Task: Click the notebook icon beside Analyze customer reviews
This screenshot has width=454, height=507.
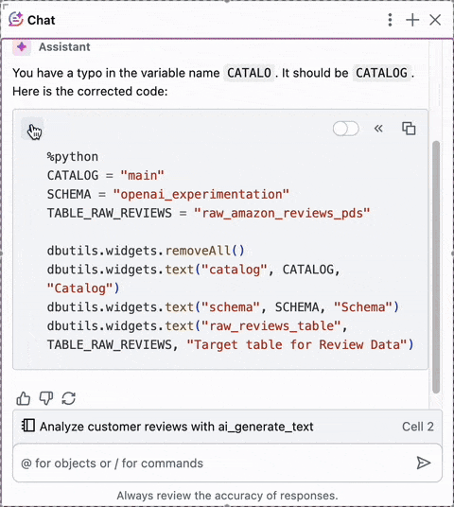Action: (x=27, y=426)
